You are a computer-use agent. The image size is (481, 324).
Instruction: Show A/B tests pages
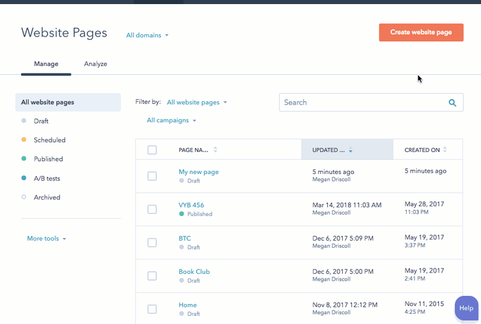pyautogui.click(x=47, y=178)
